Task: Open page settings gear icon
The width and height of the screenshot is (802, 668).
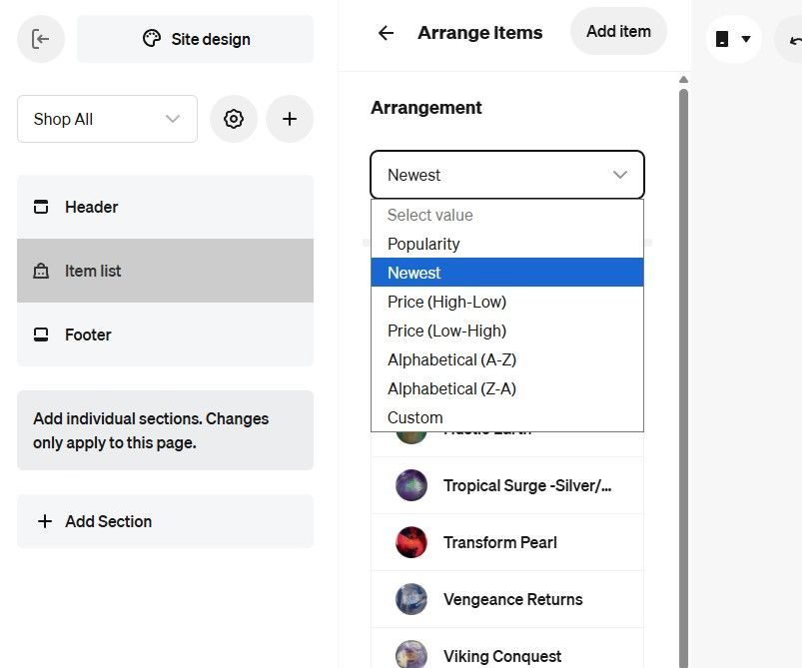Action: (x=234, y=119)
